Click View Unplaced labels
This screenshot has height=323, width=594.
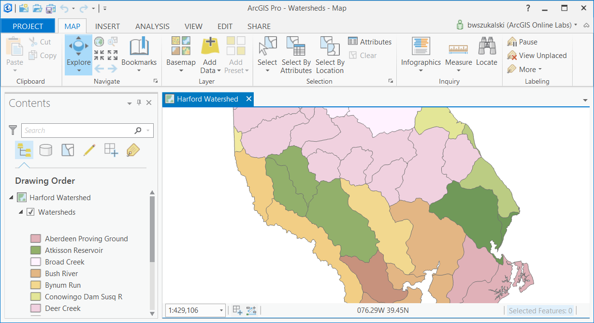point(536,56)
